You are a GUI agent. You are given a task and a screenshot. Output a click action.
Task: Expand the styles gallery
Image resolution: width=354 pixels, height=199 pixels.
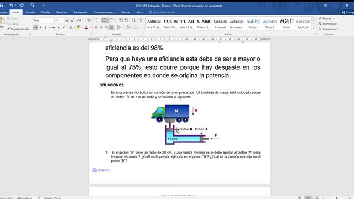[313, 28]
